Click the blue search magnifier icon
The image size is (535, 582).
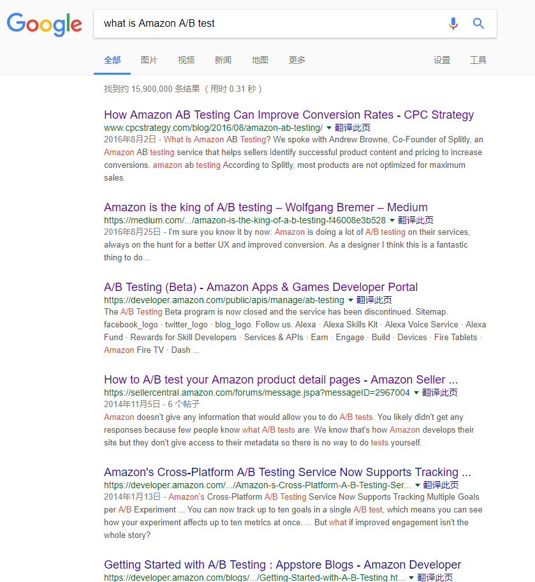click(479, 24)
